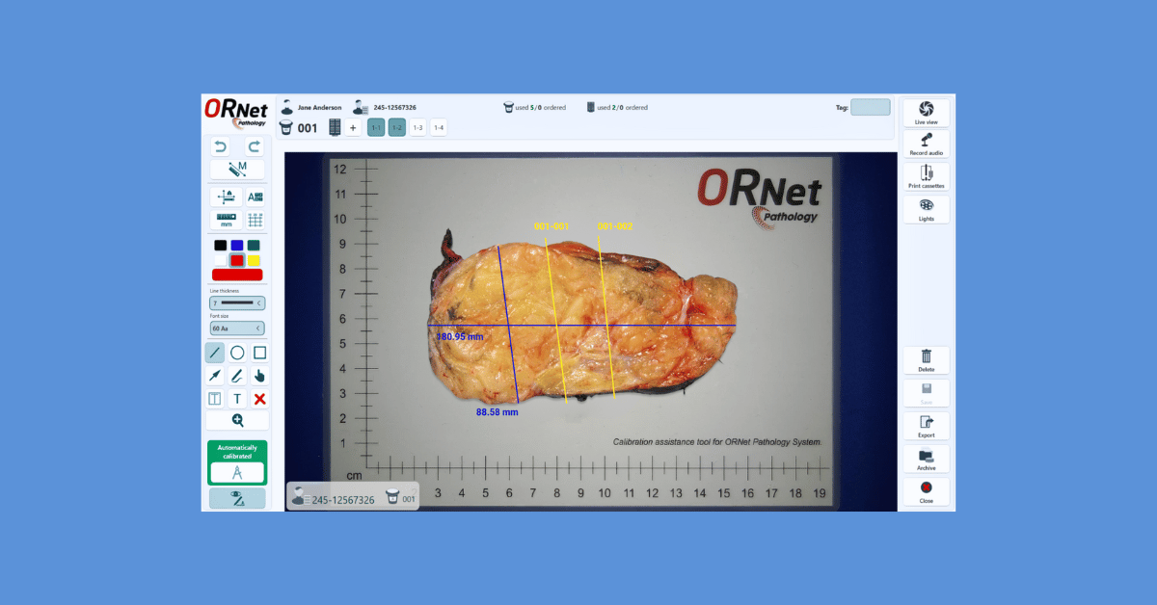Click the Delete trash button
Screen dimensions: 1157x605
[927, 360]
